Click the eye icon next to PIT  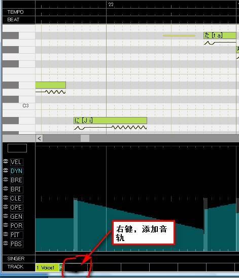(6, 234)
